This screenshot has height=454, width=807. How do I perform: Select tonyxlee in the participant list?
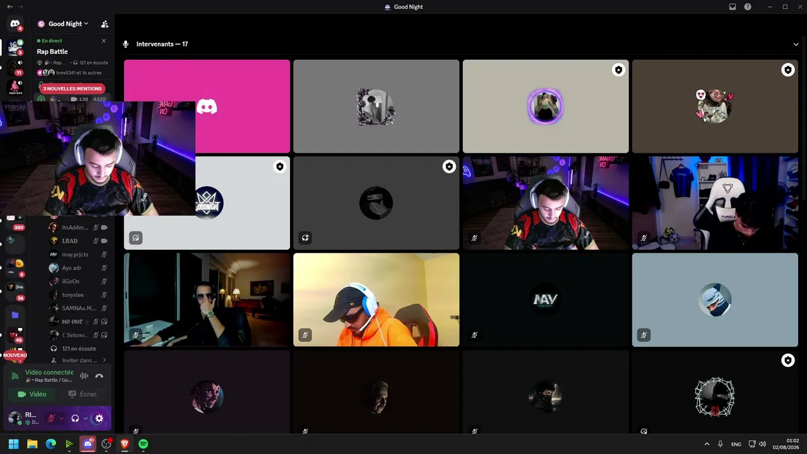(x=78, y=294)
